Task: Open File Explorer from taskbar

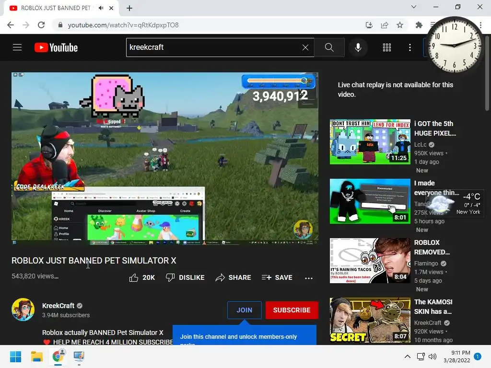Action: (36, 356)
